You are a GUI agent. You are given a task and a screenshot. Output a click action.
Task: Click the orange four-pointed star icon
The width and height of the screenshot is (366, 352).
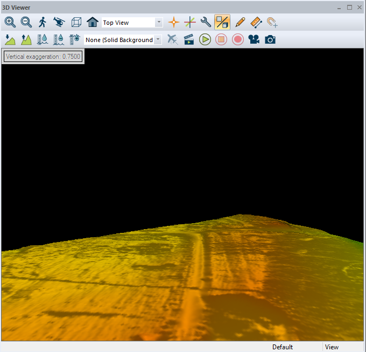point(174,23)
